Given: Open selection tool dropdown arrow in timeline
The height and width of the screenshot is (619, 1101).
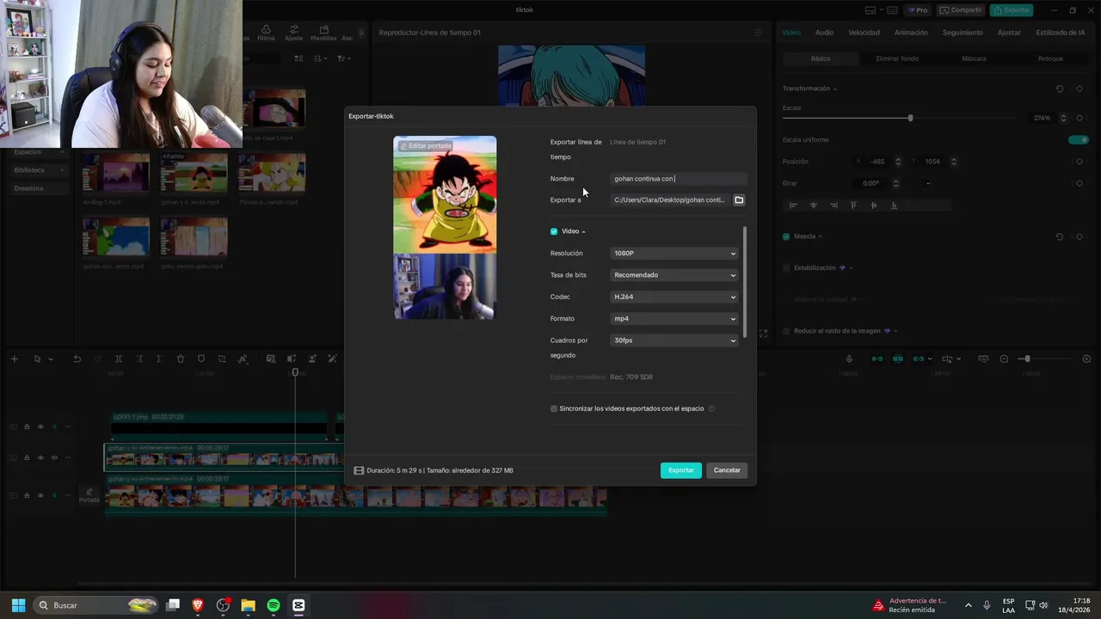Looking at the screenshot, I should click(x=51, y=359).
